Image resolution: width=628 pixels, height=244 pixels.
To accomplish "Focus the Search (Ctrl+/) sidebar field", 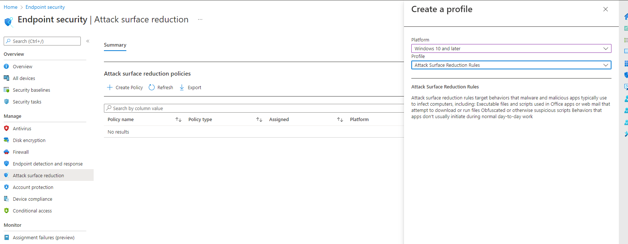I will click(42, 41).
